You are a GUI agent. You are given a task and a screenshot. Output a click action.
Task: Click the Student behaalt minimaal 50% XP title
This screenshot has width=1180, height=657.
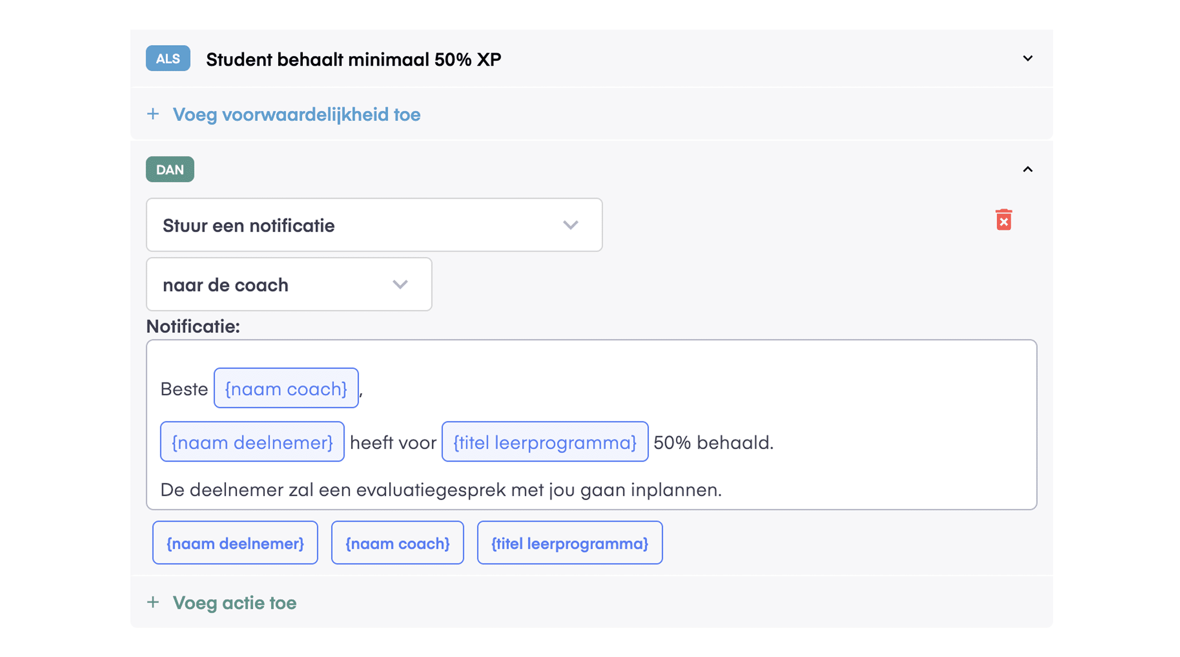[353, 60]
